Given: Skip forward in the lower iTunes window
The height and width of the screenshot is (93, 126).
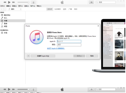Looking at the screenshot, I should 13,89.
